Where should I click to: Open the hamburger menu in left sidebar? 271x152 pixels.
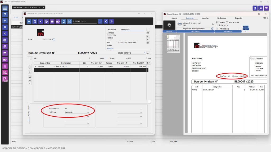(x=5, y=8)
